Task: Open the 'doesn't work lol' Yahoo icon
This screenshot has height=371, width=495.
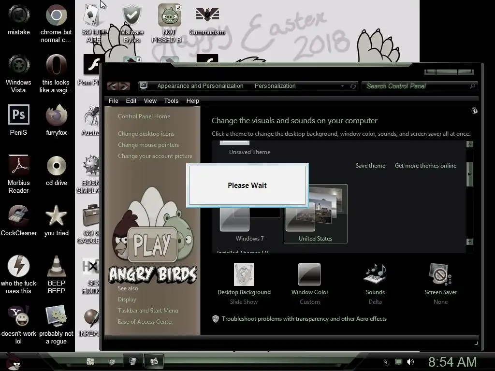Action: (19, 325)
